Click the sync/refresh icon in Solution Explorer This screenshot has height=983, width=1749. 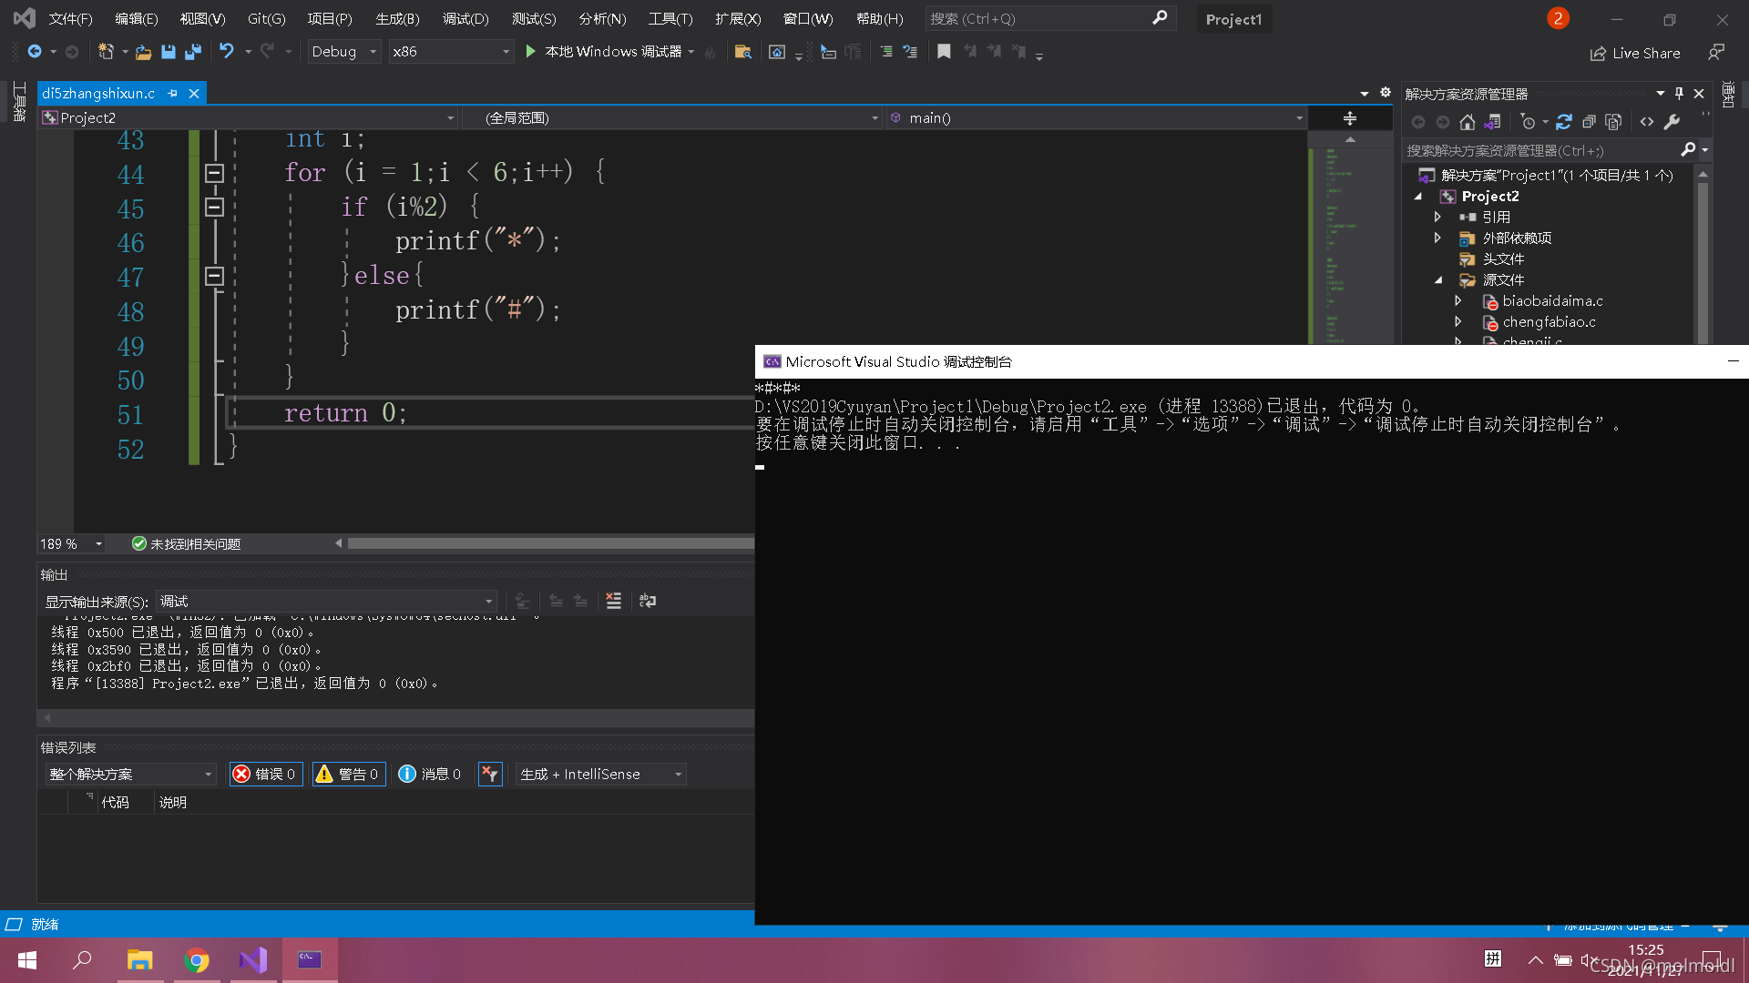click(1564, 122)
